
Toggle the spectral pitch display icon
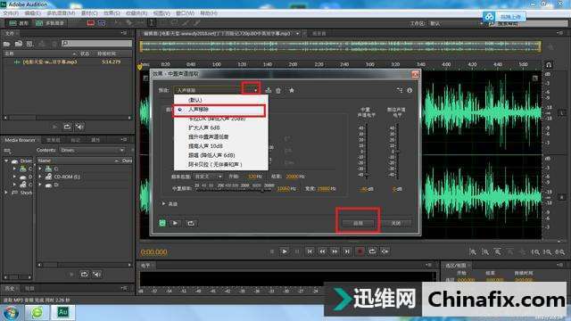[x=102, y=23]
